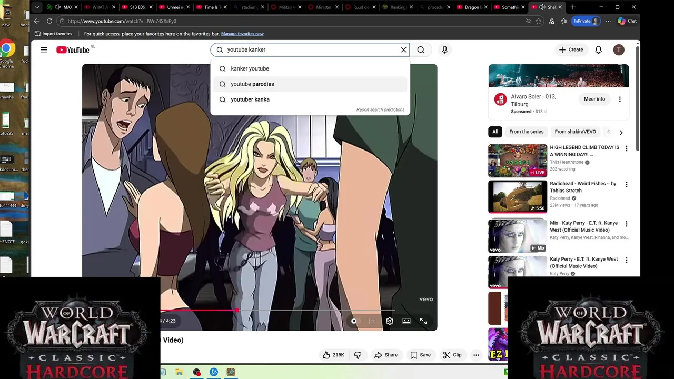674x379 pixels.
Task: Create a clip with the Clip button
Action: [x=452, y=355]
